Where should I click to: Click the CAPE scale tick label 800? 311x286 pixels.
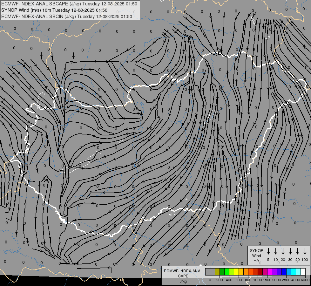[x=248, y=280]
